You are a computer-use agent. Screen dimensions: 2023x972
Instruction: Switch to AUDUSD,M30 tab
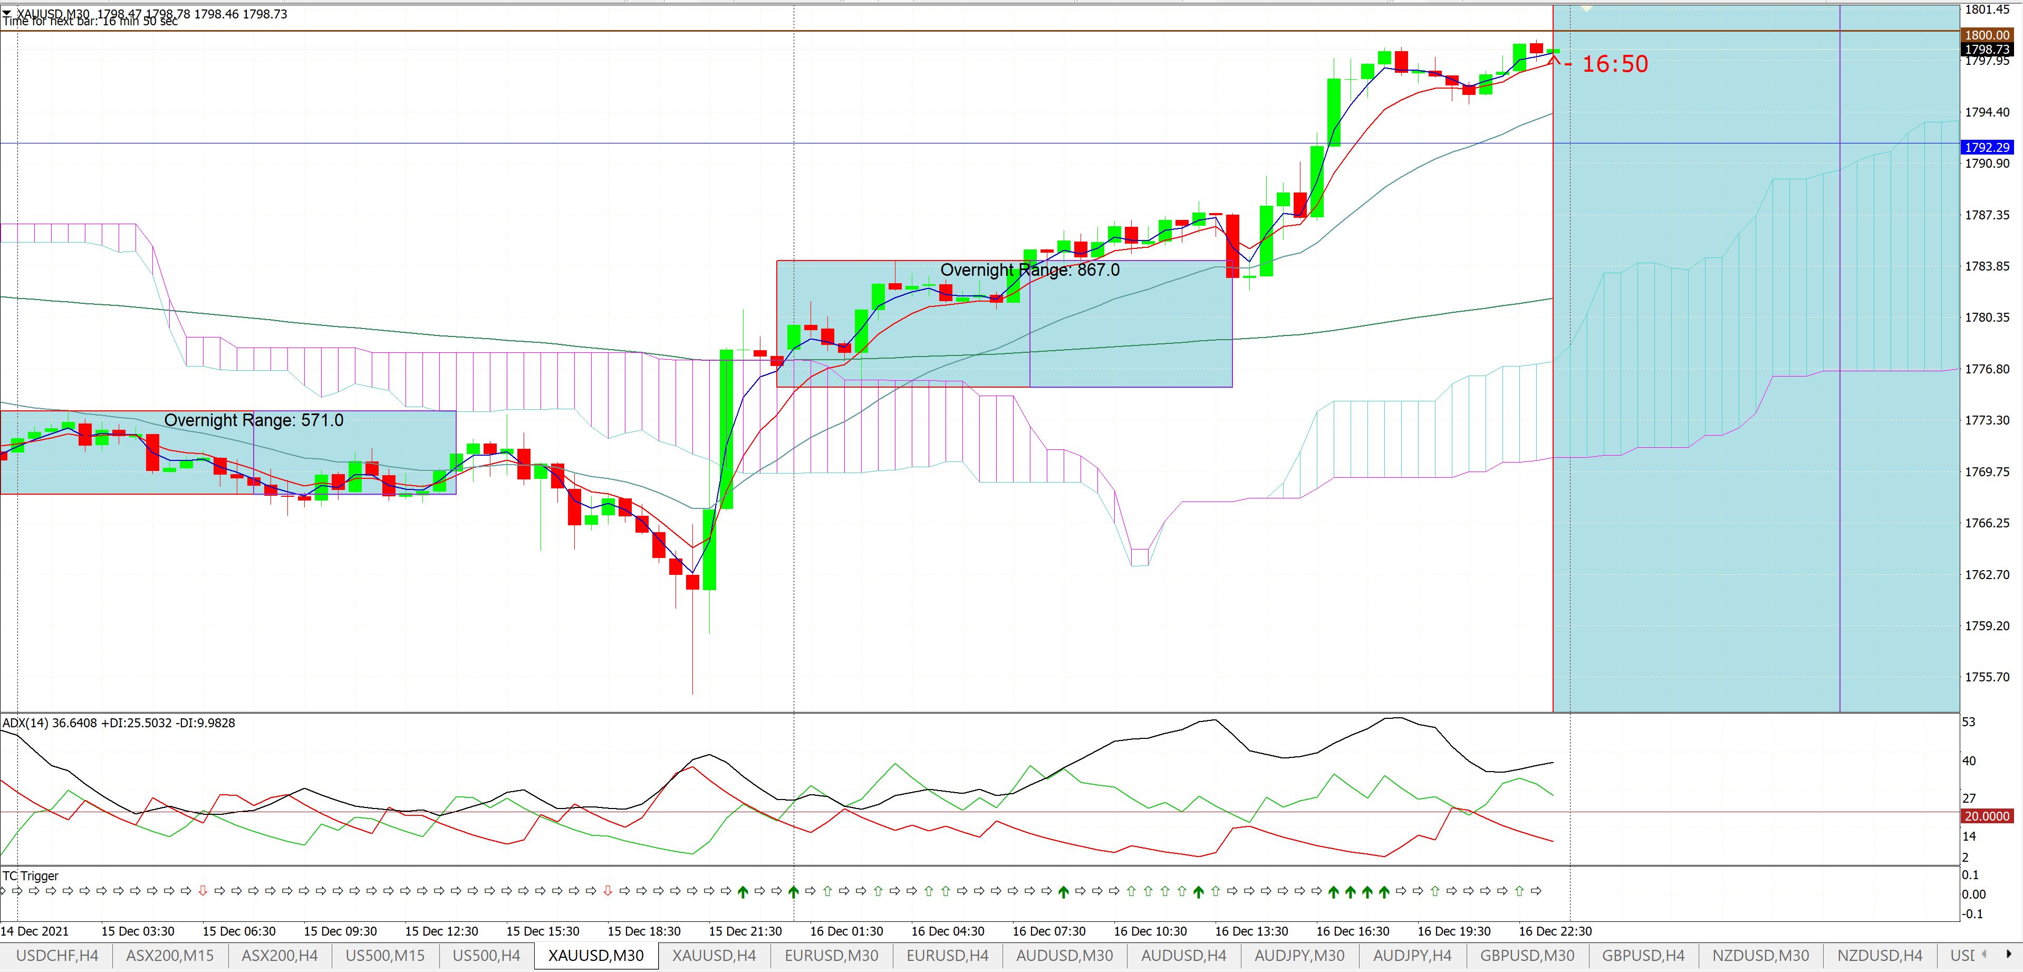pyautogui.click(x=1065, y=956)
